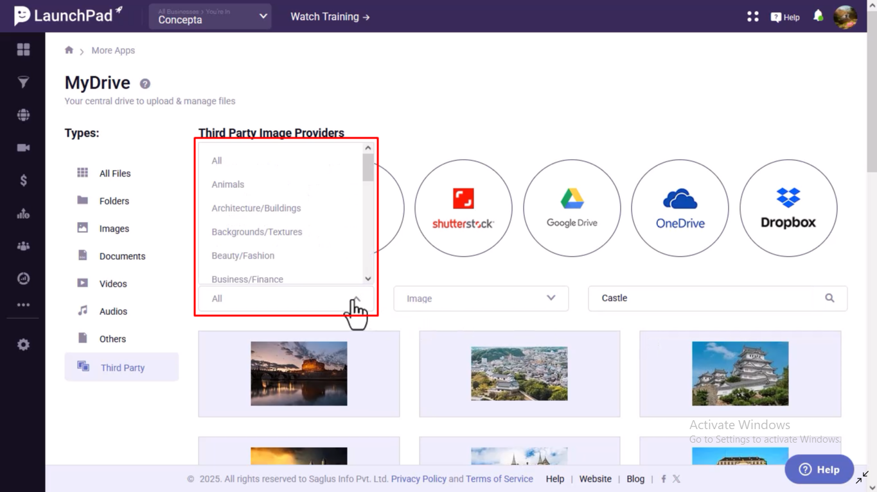The width and height of the screenshot is (877, 492).
Task: Click the category list scroll-up arrow
Action: pyautogui.click(x=368, y=148)
